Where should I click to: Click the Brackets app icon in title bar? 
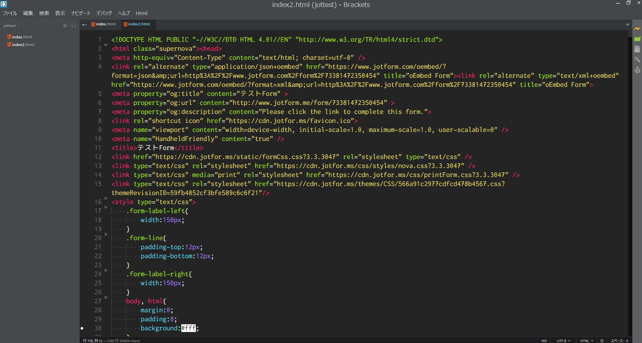pyautogui.click(x=4, y=4)
